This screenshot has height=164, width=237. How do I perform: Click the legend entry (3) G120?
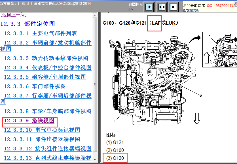click(x=115, y=158)
